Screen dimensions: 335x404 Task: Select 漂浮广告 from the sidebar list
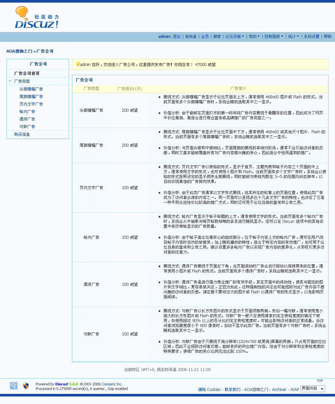click(27, 119)
